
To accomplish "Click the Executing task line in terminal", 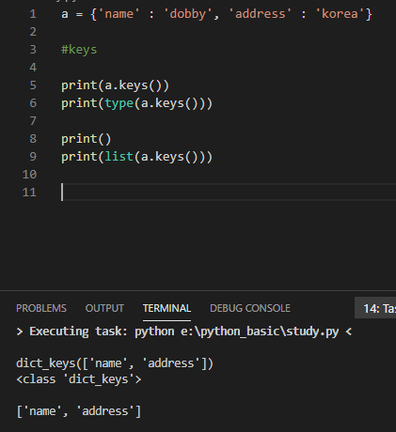I will [x=184, y=332].
